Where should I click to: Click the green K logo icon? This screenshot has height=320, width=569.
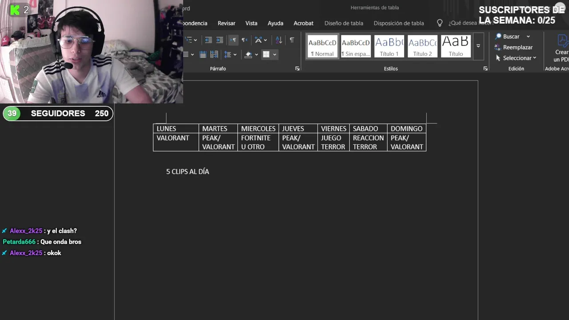point(15,9)
